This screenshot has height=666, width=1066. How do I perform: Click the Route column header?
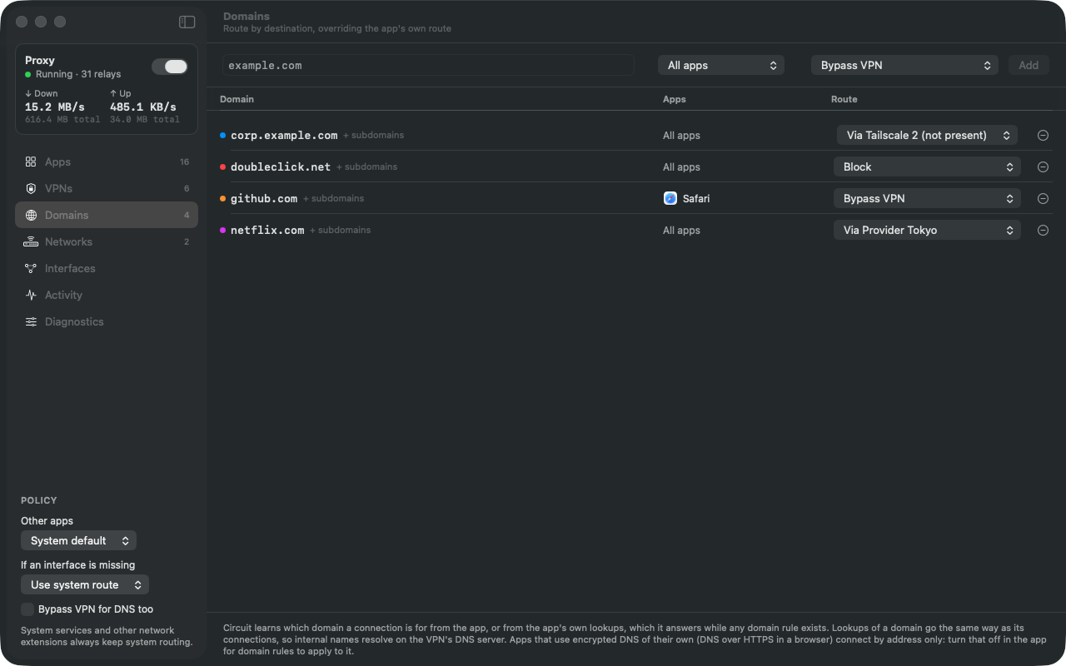[x=844, y=99]
